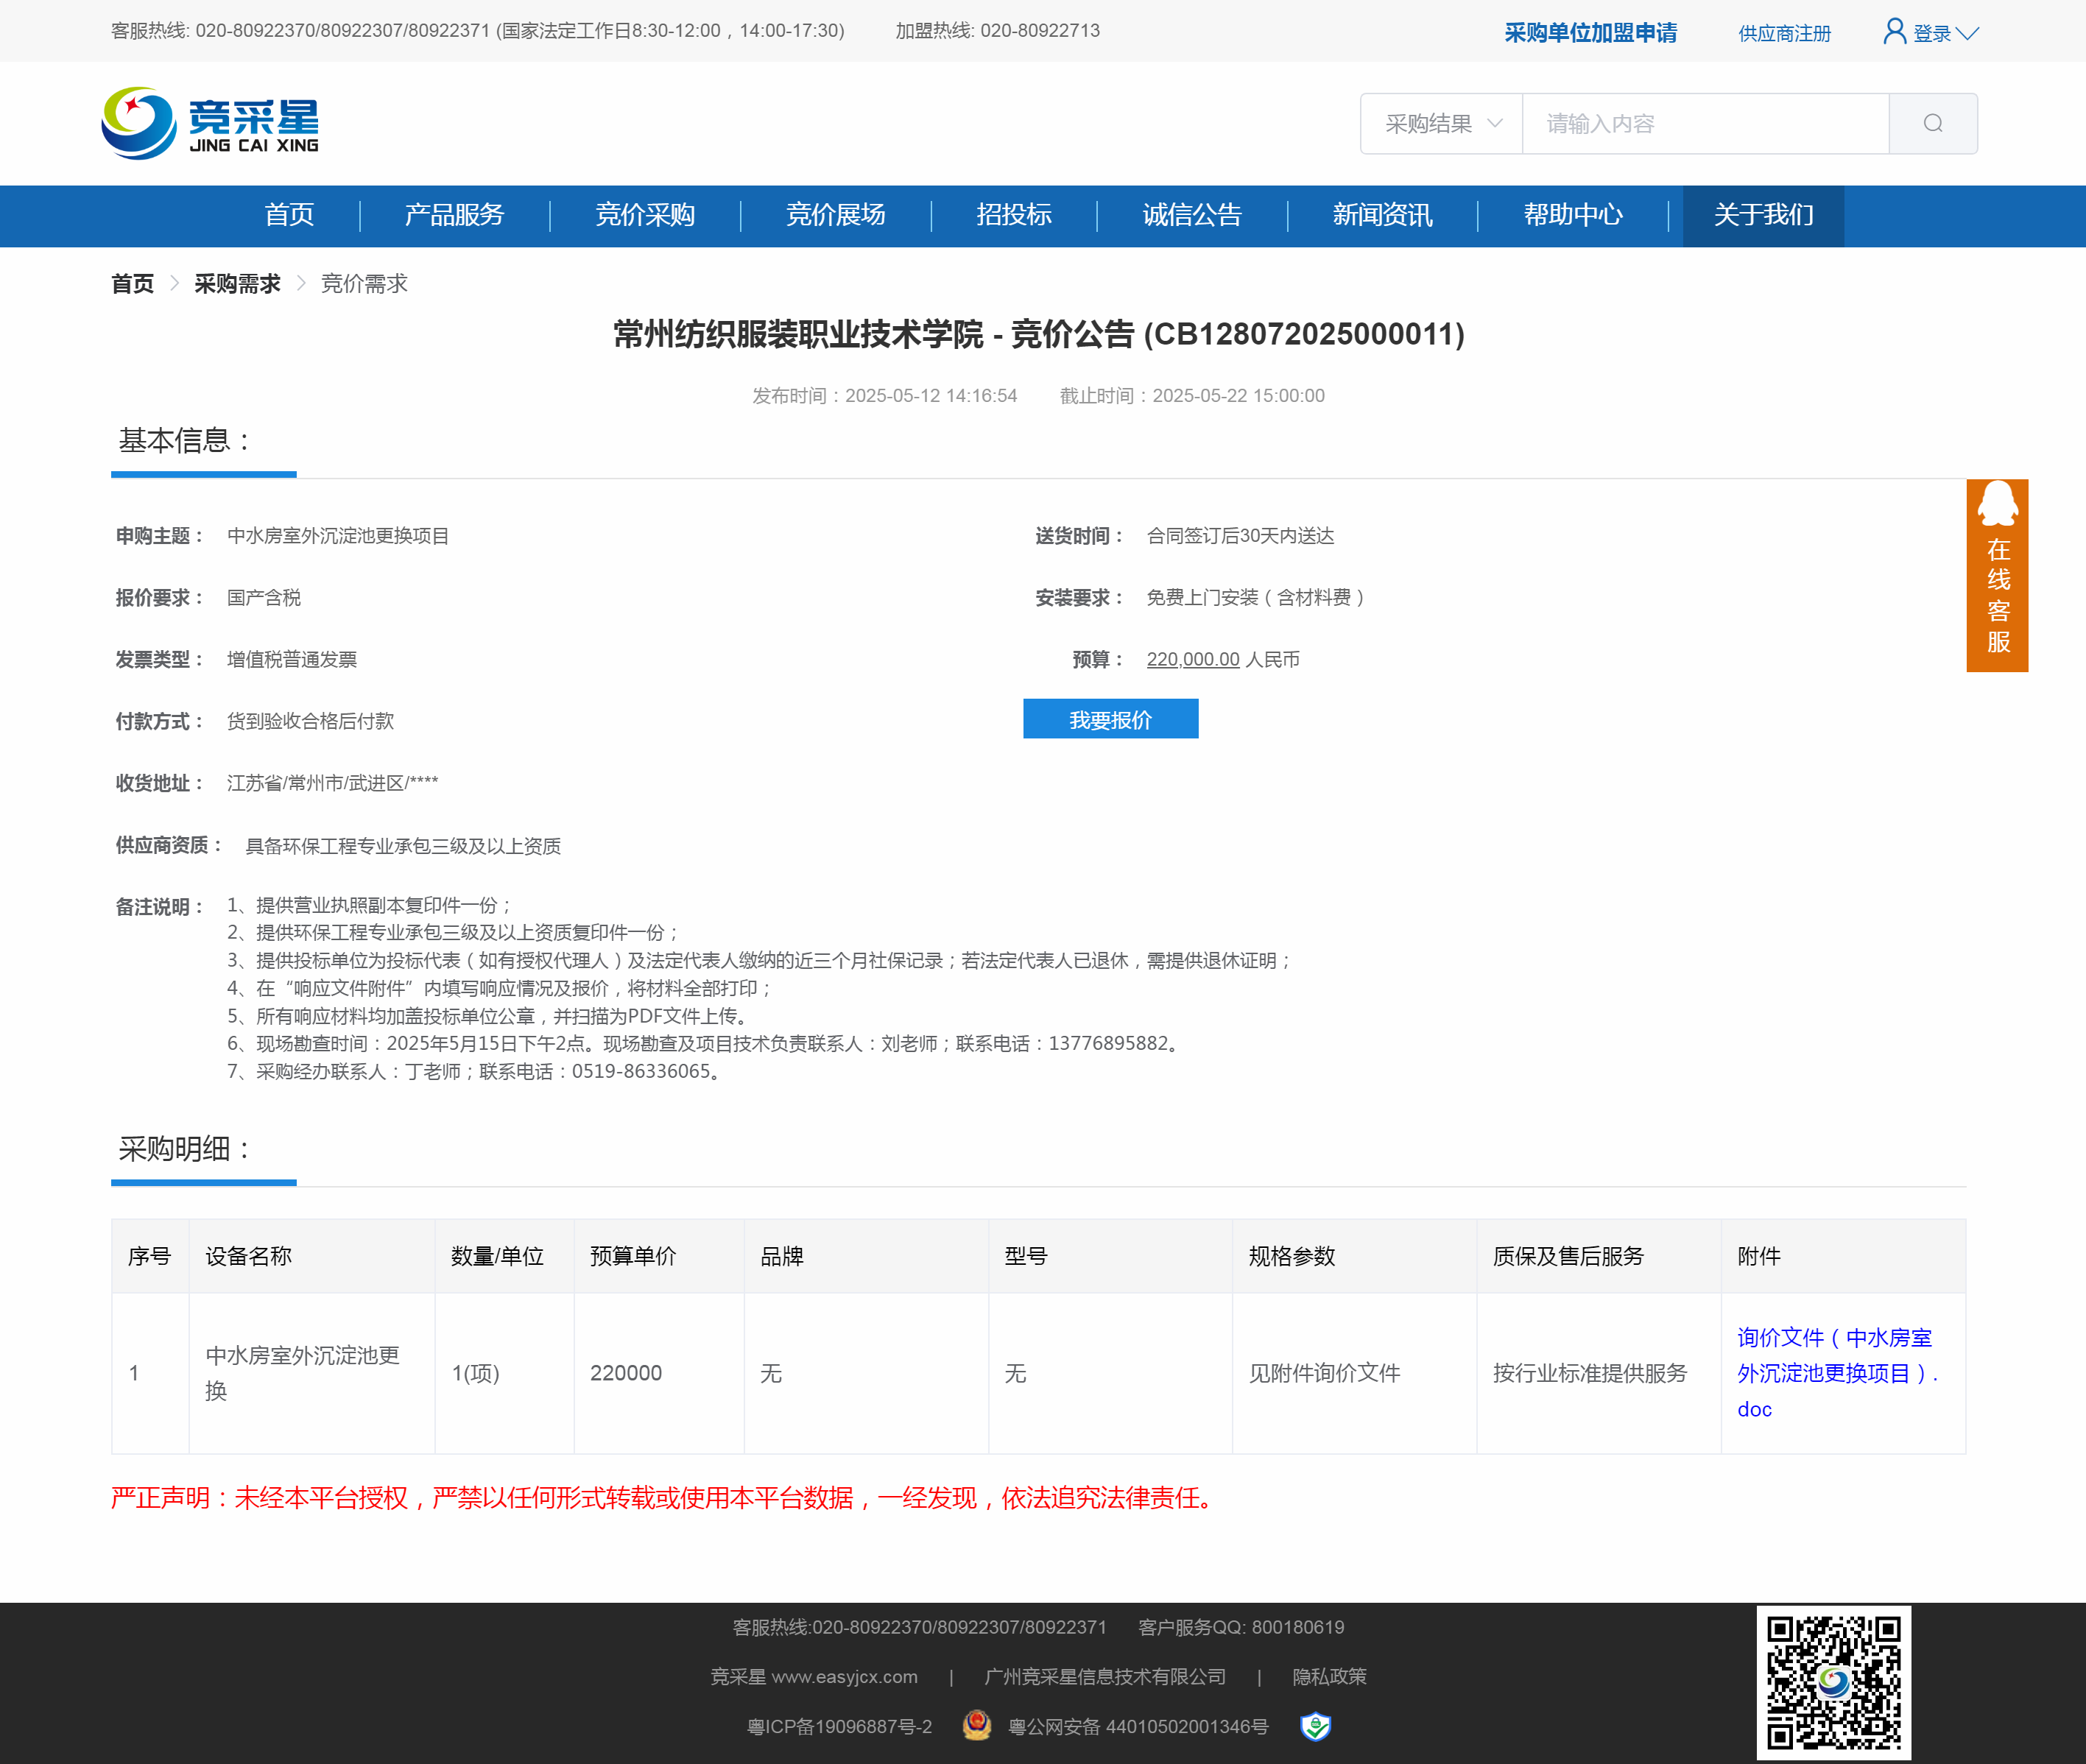Open the 帮助中心 menu item
2086x1764 pixels.
[1572, 215]
